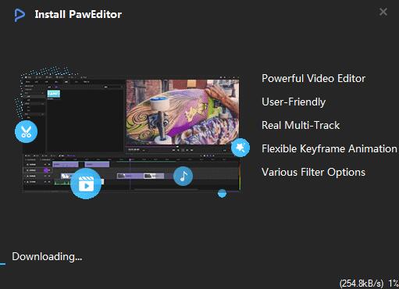Click the download progress bar
399x289 pixels.
click(3, 264)
